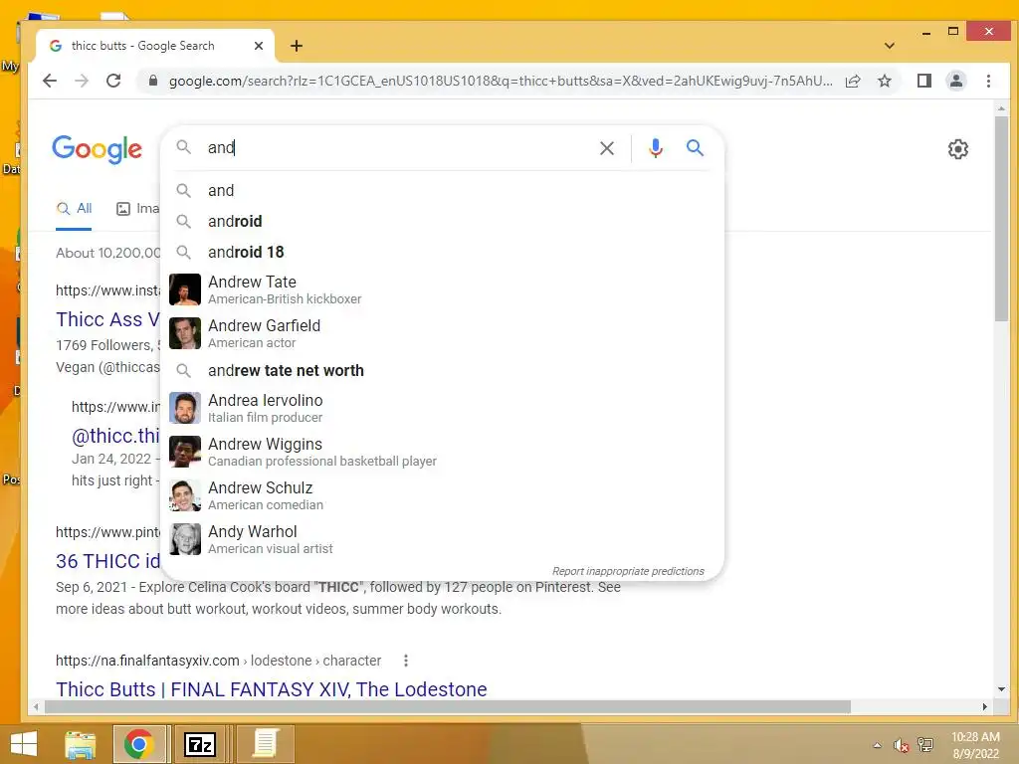Choose Andrea Iervolino suggestion
Viewport: 1019px width, 764px height.
[x=442, y=408]
